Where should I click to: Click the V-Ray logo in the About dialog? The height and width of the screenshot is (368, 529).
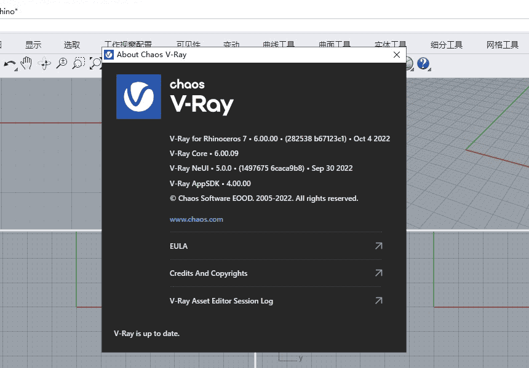click(x=138, y=96)
